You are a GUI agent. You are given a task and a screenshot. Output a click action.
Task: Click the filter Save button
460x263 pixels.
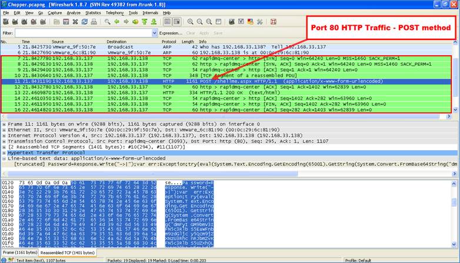[218, 33]
